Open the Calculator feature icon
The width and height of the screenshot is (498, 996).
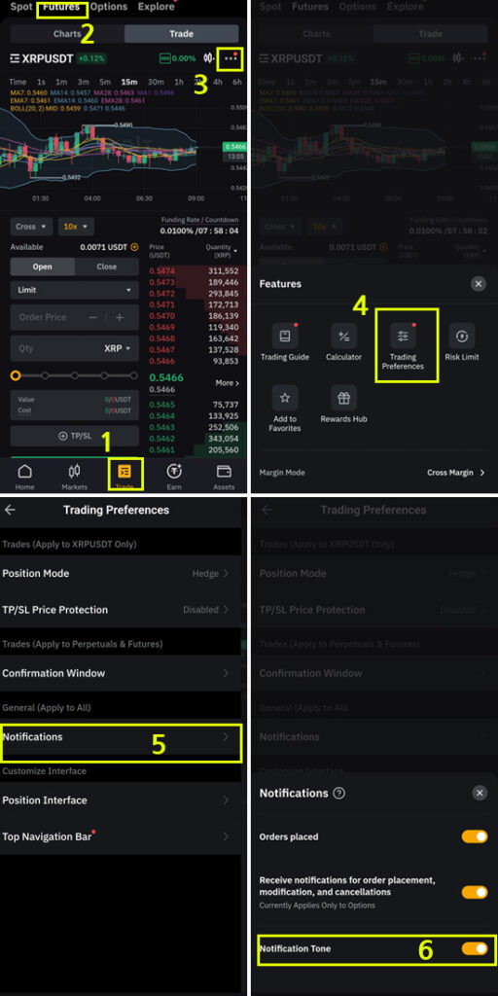point(343,336)
